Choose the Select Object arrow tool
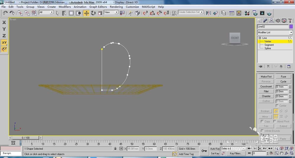Screen dimensions: 295x158 pyautogui.click(x=58, y=13)
